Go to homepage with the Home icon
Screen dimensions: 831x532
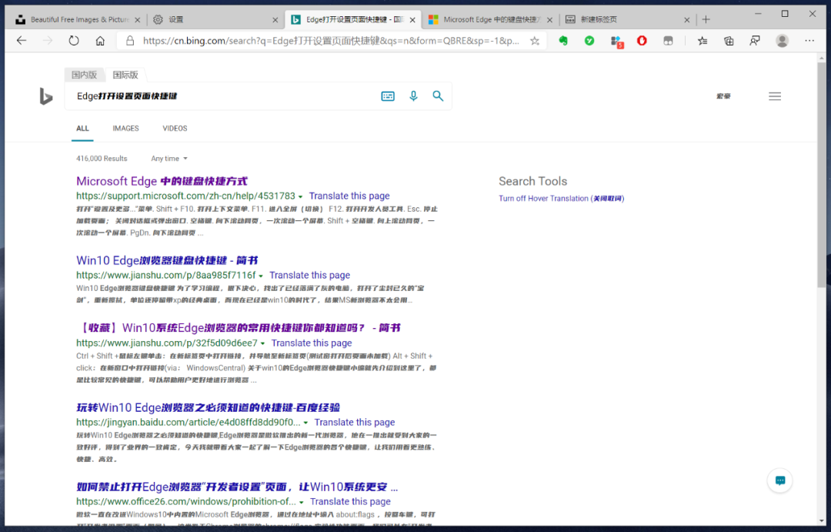click(x=100, y=41)
